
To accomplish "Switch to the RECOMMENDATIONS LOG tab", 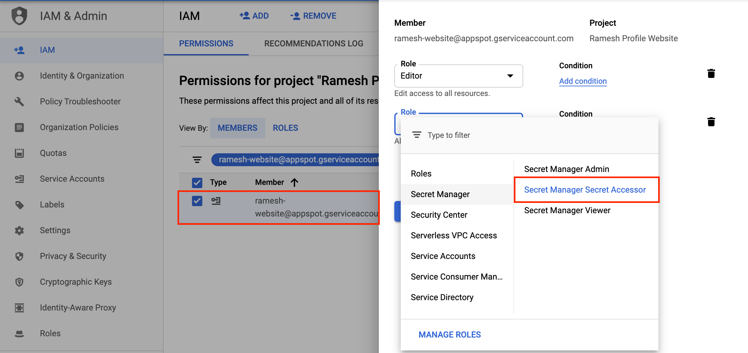I will pos(313,43).
